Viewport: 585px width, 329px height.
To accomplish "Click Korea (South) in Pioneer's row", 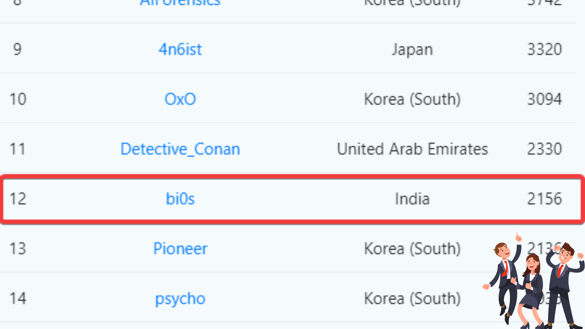I will [412, 249].
